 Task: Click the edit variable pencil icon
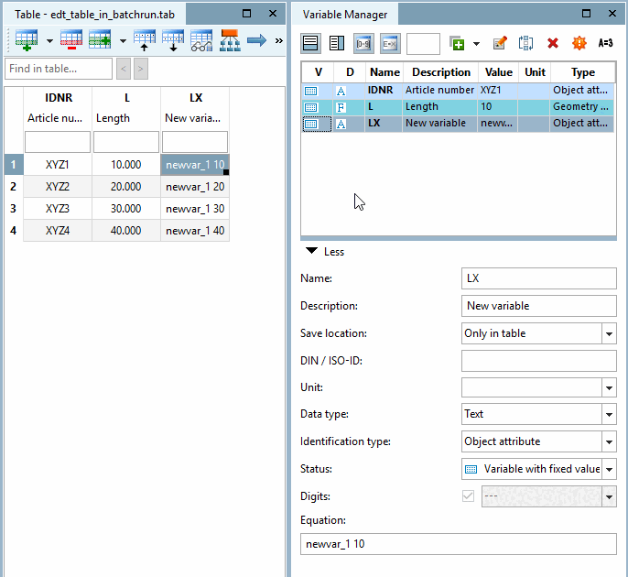500,43
